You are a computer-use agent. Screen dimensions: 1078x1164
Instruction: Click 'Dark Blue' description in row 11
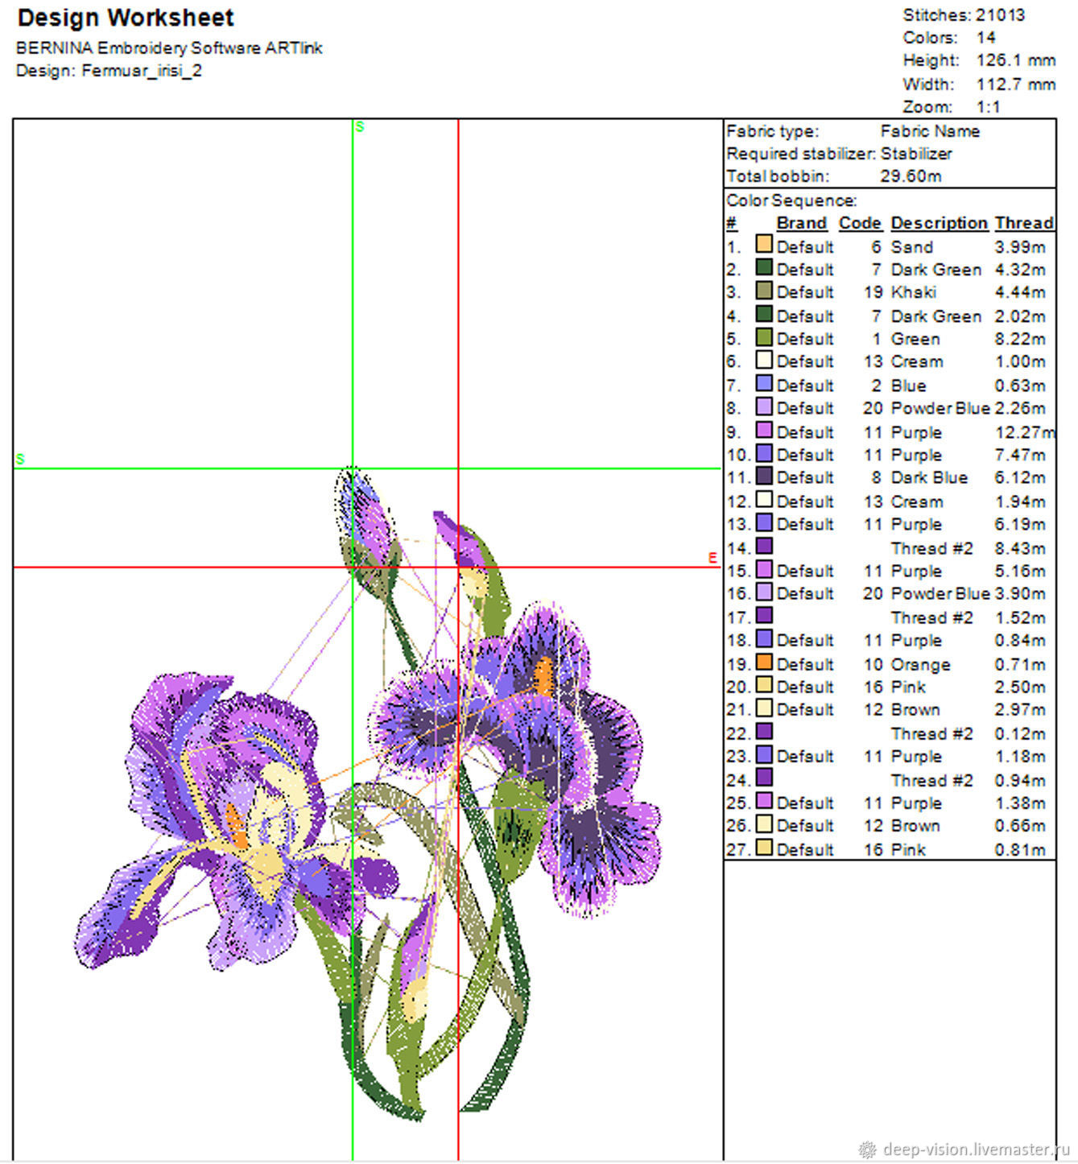pos(929,477)
